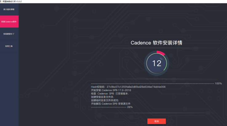227x126 pixels.
Task: Click the circular 12% progress indicator
Action: point(157,63)
